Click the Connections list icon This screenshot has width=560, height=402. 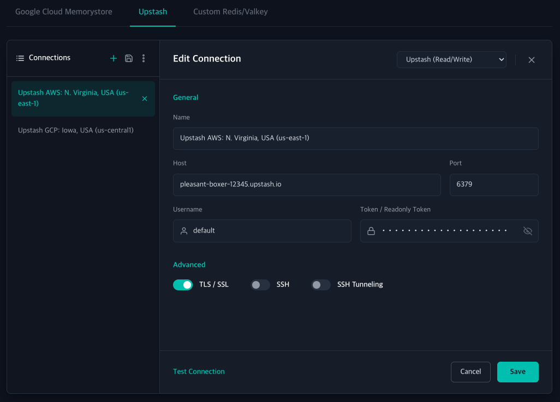click(x=20, y=58)
